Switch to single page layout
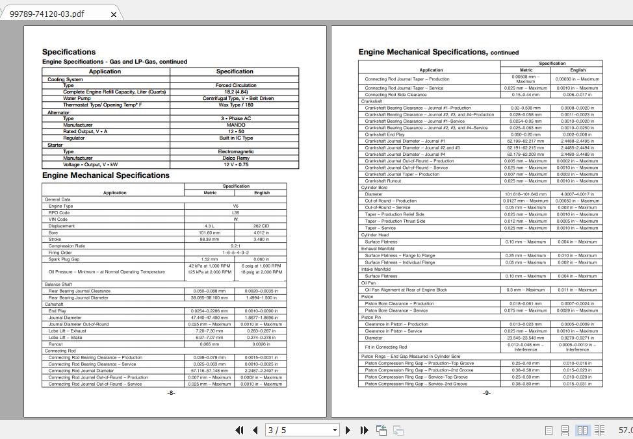This screenshot has height=439, width=633. 548,430
